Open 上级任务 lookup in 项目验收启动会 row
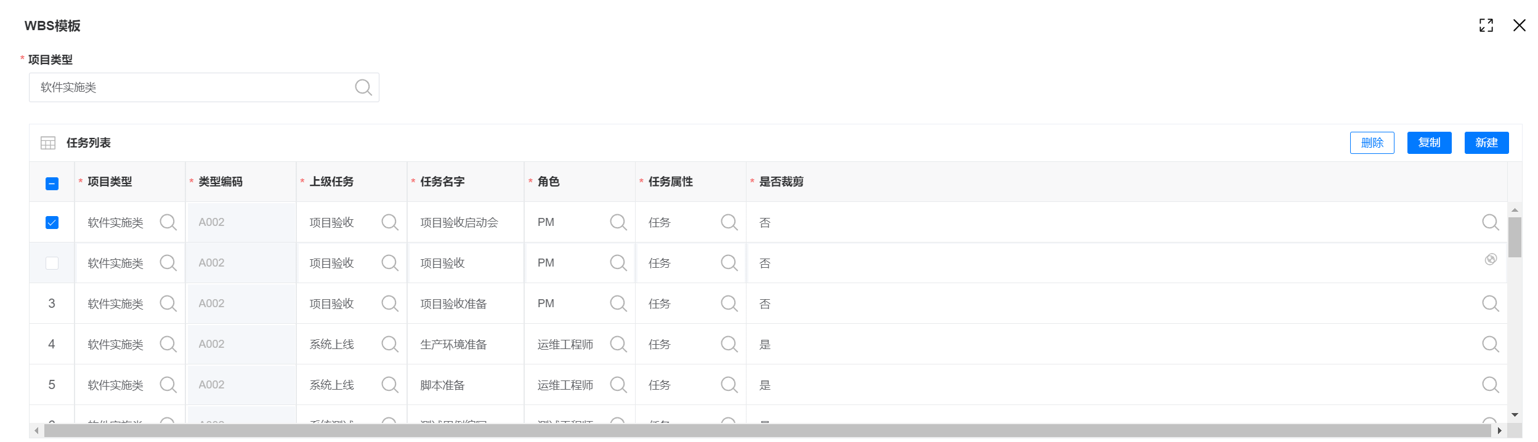1538x442 pixels. coord(390,222)
